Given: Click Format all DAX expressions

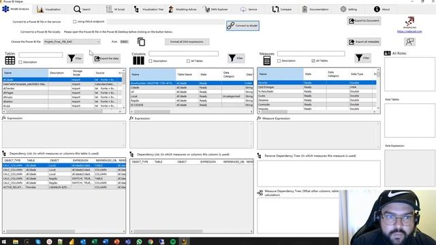Looking at the screenshot, I should pos(187,42).
